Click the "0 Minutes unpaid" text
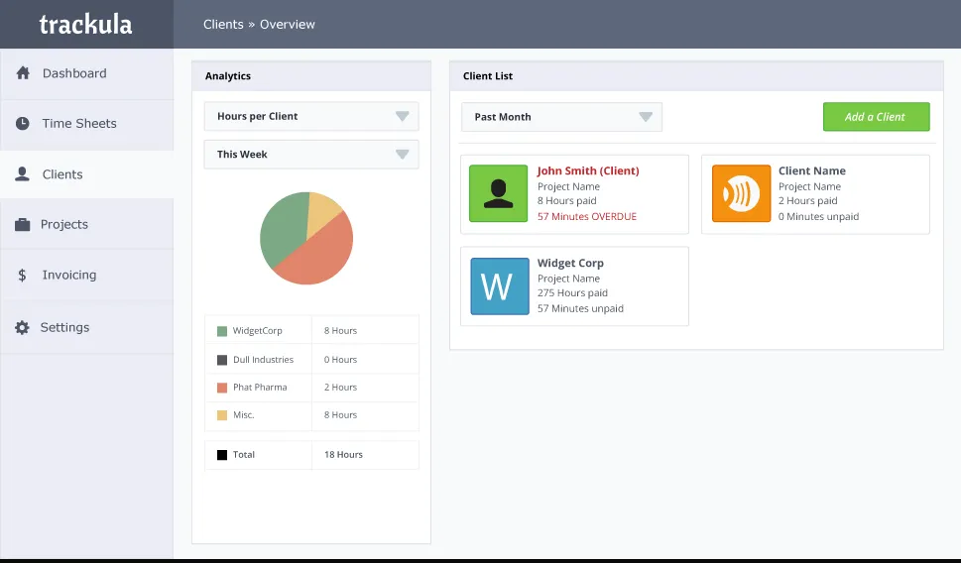Screen dimensions: 961x563 point(819,216)
